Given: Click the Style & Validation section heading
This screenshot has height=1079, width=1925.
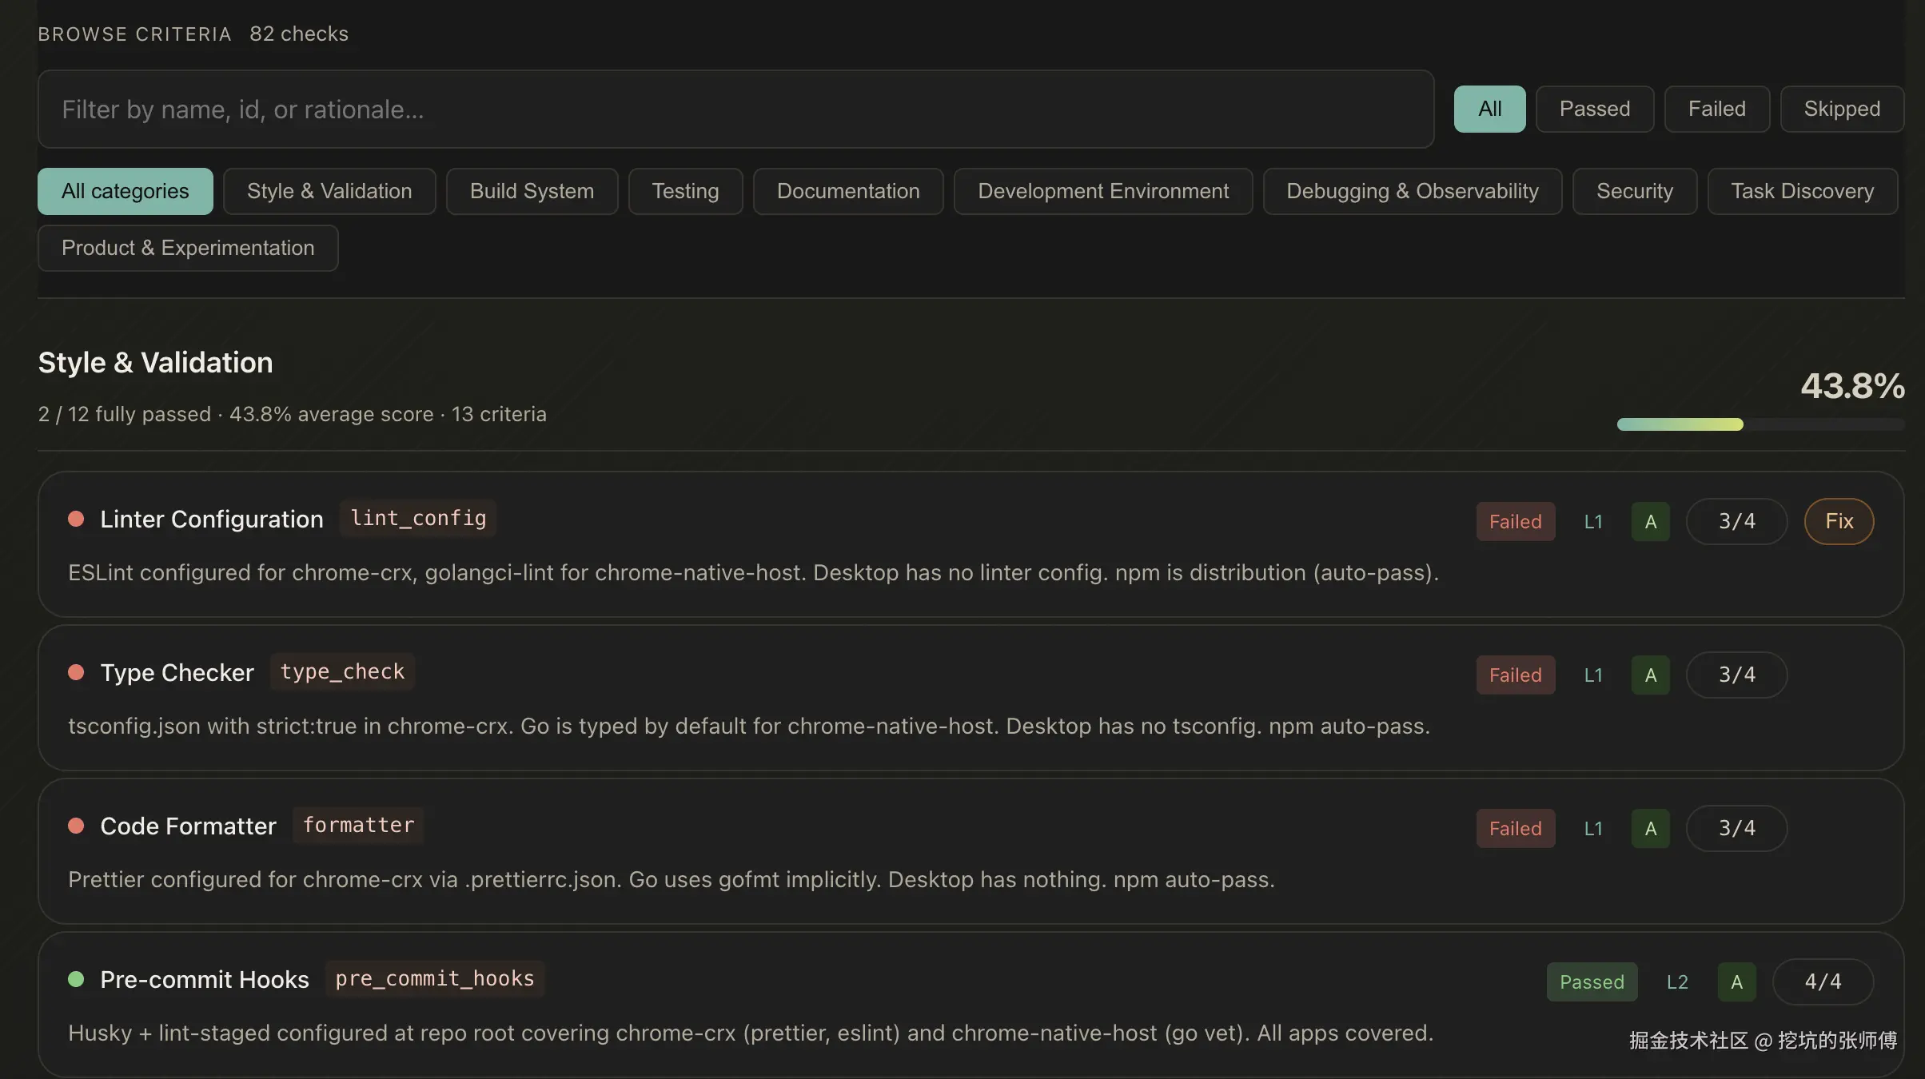Looking at the screenshot, I should pos(156,363).
